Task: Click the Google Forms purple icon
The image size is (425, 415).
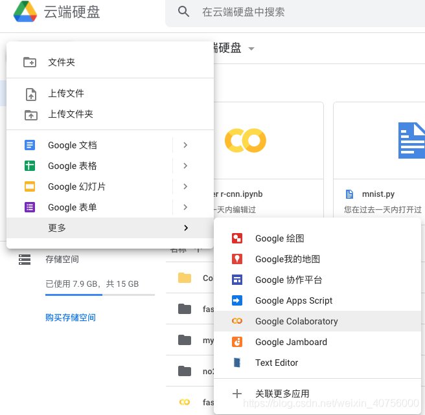Action: [30, 207]
